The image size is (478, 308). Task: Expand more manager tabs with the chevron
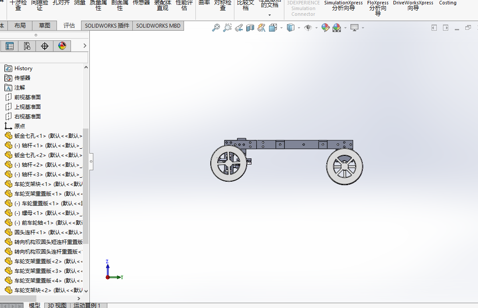point(85,46)
